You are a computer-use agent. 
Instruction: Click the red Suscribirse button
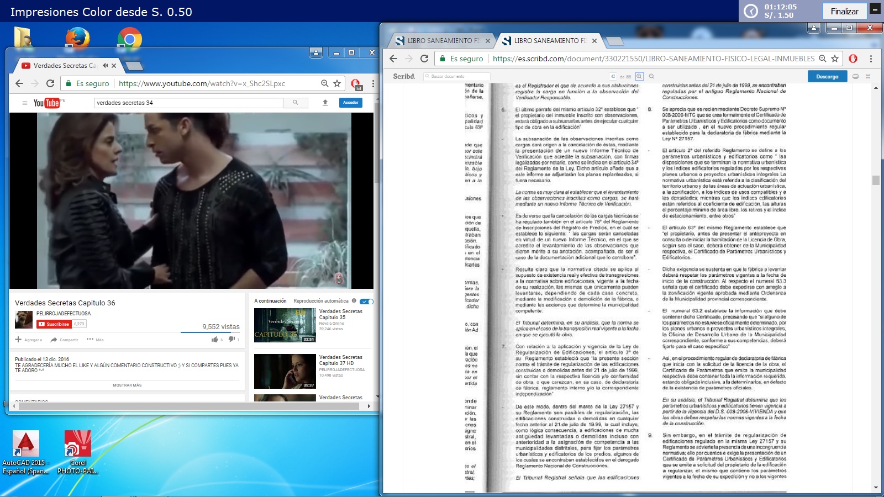[54, 324]
